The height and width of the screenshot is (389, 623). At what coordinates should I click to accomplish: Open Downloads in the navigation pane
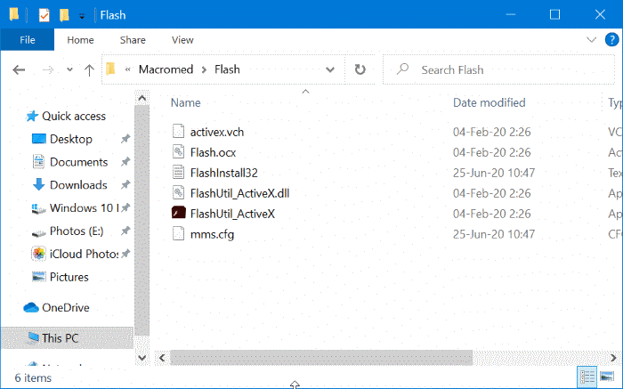point(78,185)
